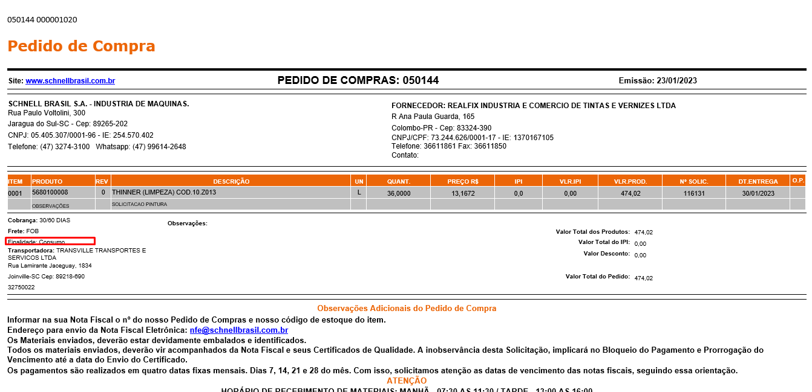Open the www.schnellbrasil.com.br site link
Viewport: 812px width, 392px height.
pos(70,81)
